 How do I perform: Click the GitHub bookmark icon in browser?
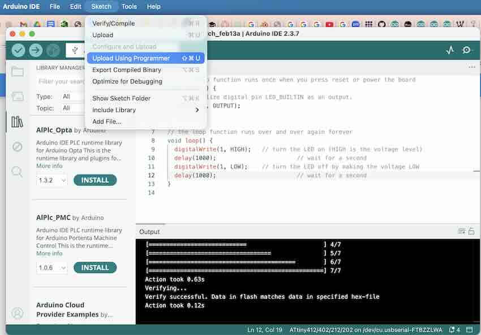(381, 24)
